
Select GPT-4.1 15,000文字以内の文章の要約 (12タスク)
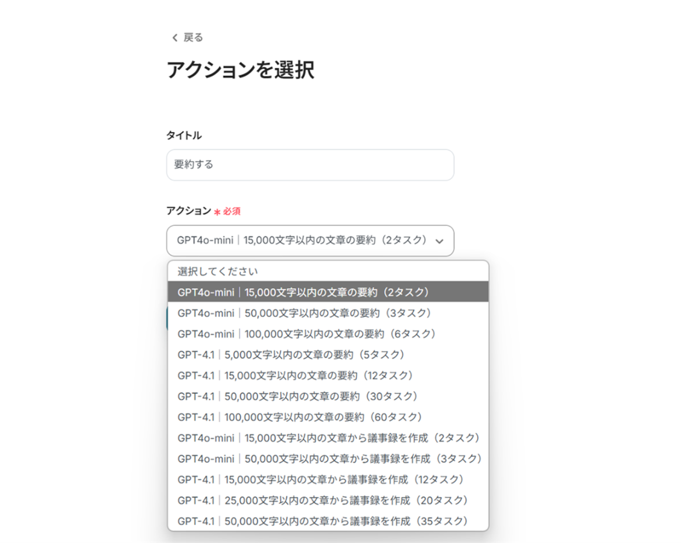coord(328,375)
